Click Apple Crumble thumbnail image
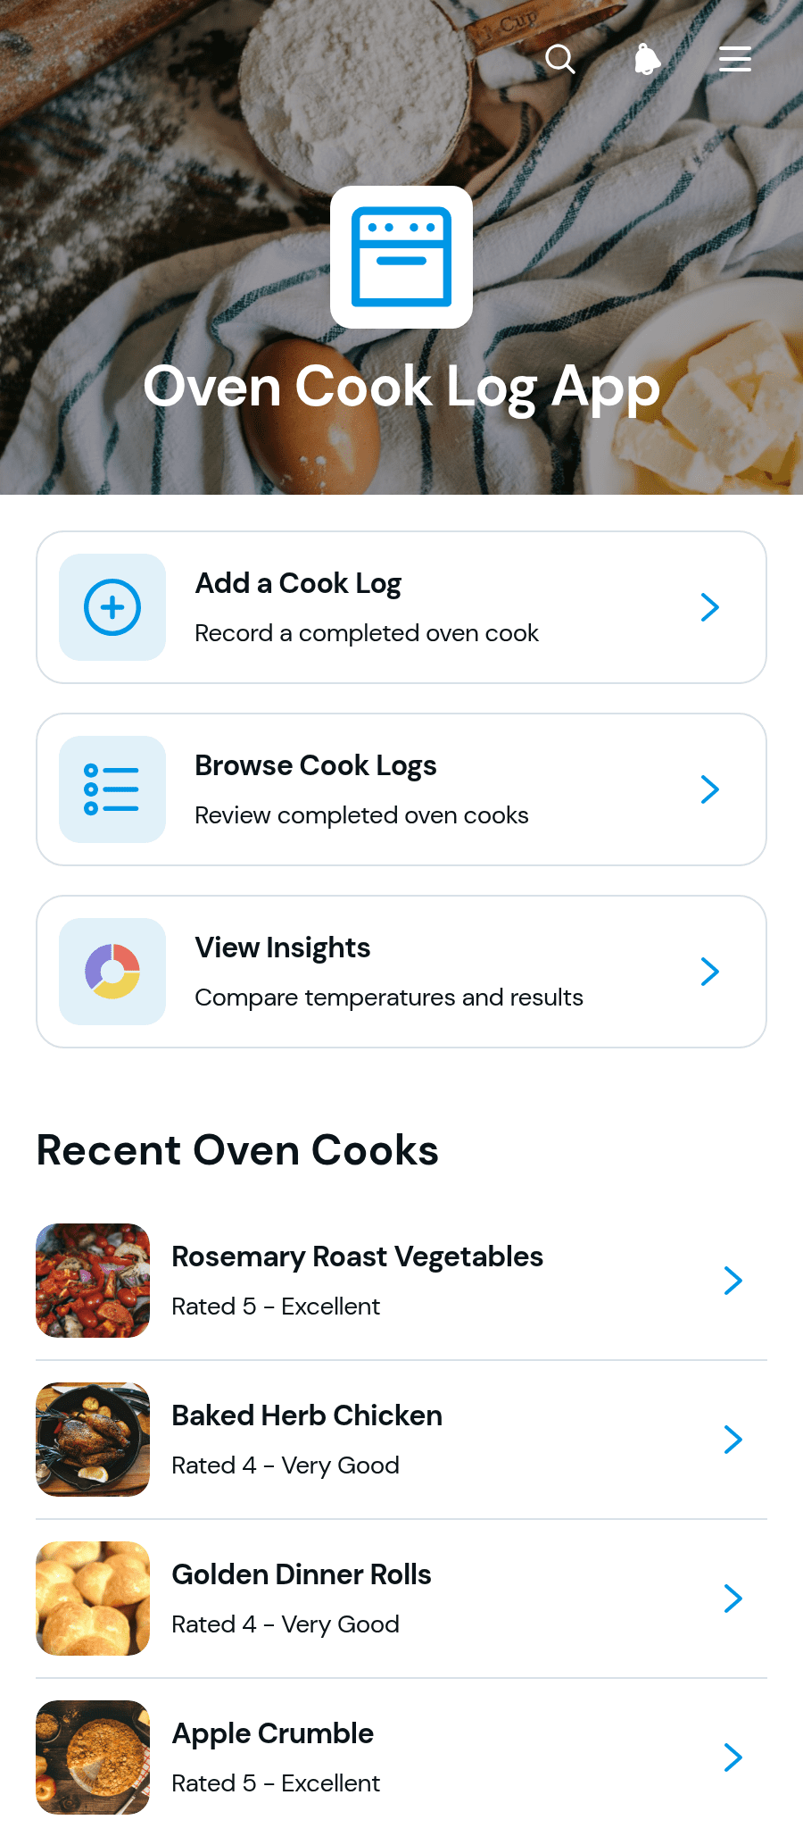This screenshot has height=1845, width=803. (x=93, y=1757)
